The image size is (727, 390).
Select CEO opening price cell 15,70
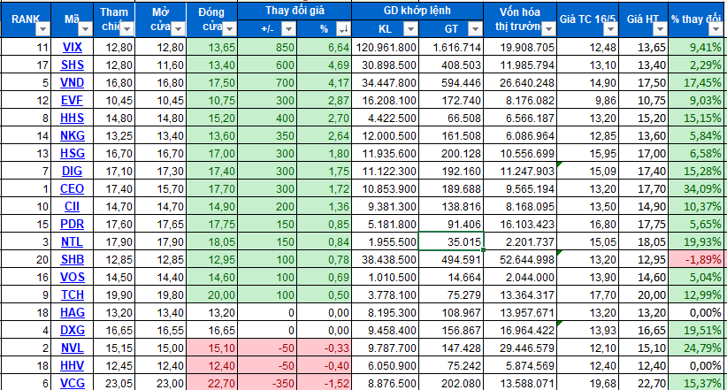(x=160, y=188)
